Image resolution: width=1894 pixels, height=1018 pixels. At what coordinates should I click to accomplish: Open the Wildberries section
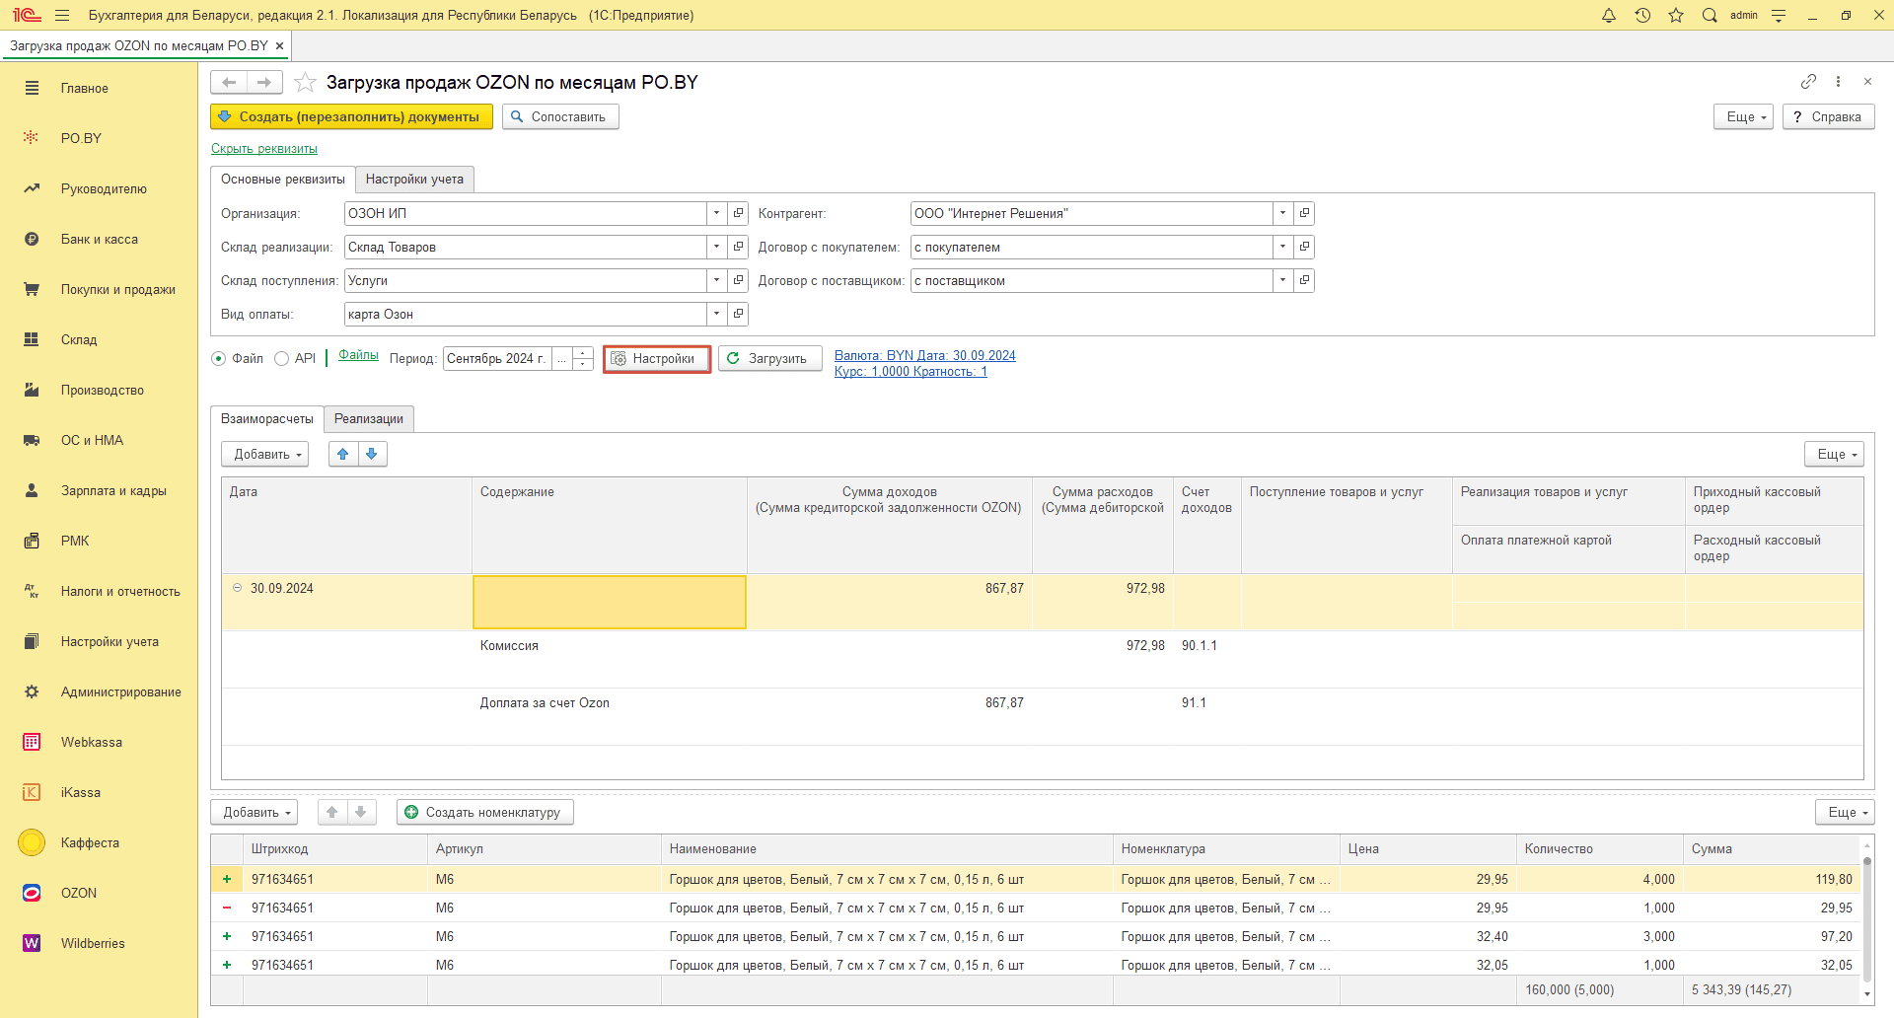coord(93,943)
